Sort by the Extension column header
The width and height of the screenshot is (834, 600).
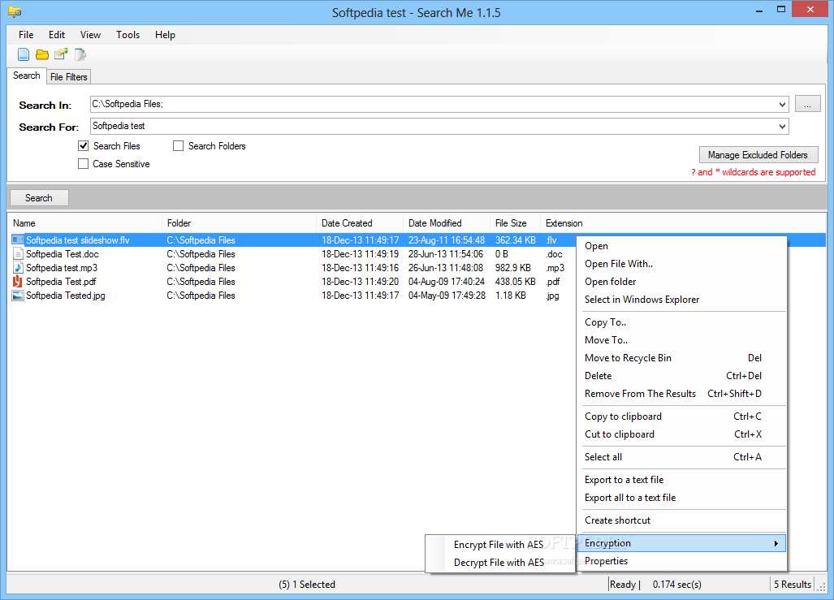[564, 223]
